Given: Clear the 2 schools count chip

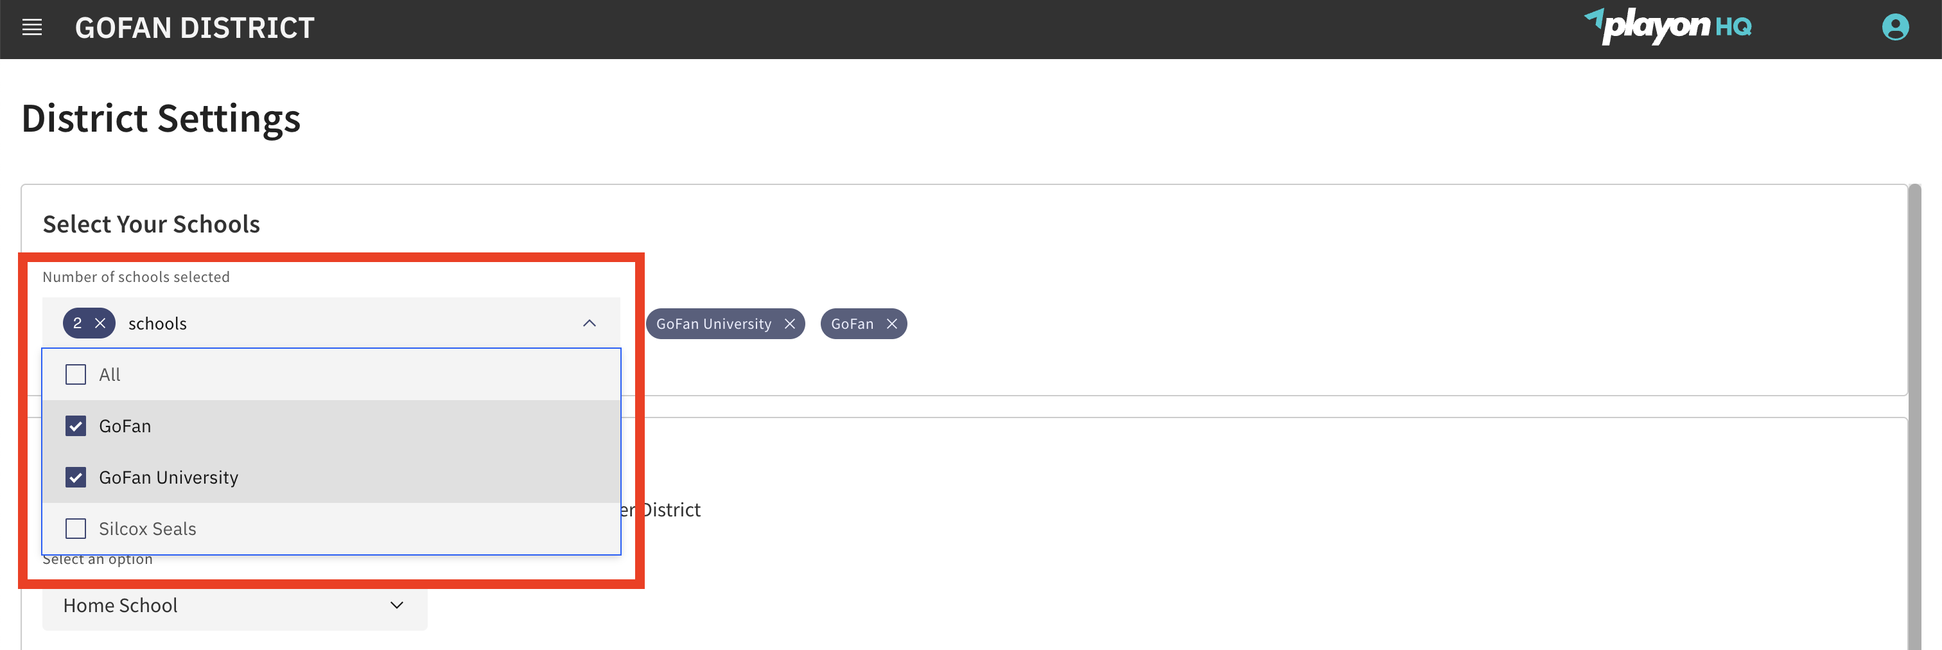Looking at the screenshot, I should [100, 324].
